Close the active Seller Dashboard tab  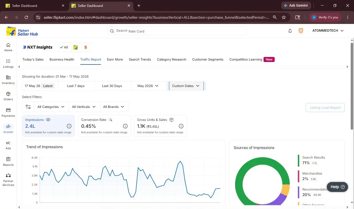pyautogui.click(x=129, y=6)
